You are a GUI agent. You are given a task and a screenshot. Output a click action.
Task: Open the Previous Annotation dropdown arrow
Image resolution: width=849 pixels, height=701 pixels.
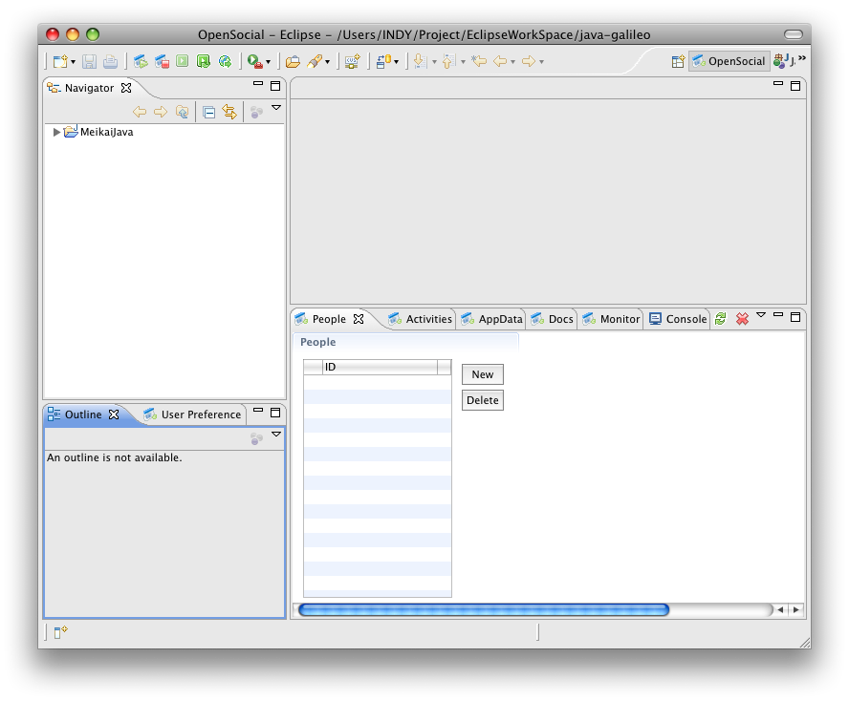463,62
